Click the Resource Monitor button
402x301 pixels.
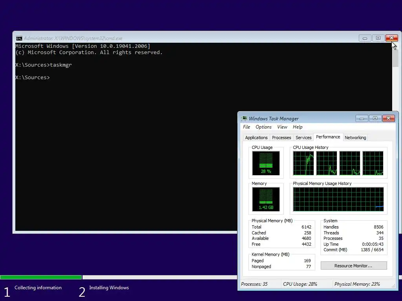(354, 266)
